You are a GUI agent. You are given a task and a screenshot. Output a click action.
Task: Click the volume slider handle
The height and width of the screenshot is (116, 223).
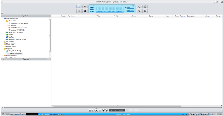tap(134, 110)
